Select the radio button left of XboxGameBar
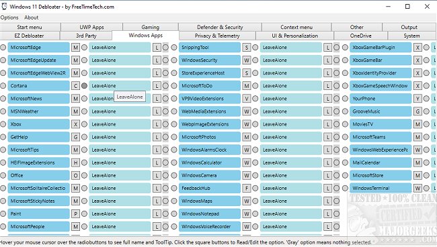Screen dimensions: 437x247 pyautogui.click(x=345, y=60)
